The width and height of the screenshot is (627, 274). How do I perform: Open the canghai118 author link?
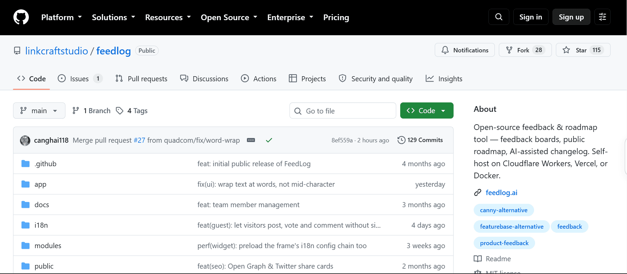(x=51, y=140)
